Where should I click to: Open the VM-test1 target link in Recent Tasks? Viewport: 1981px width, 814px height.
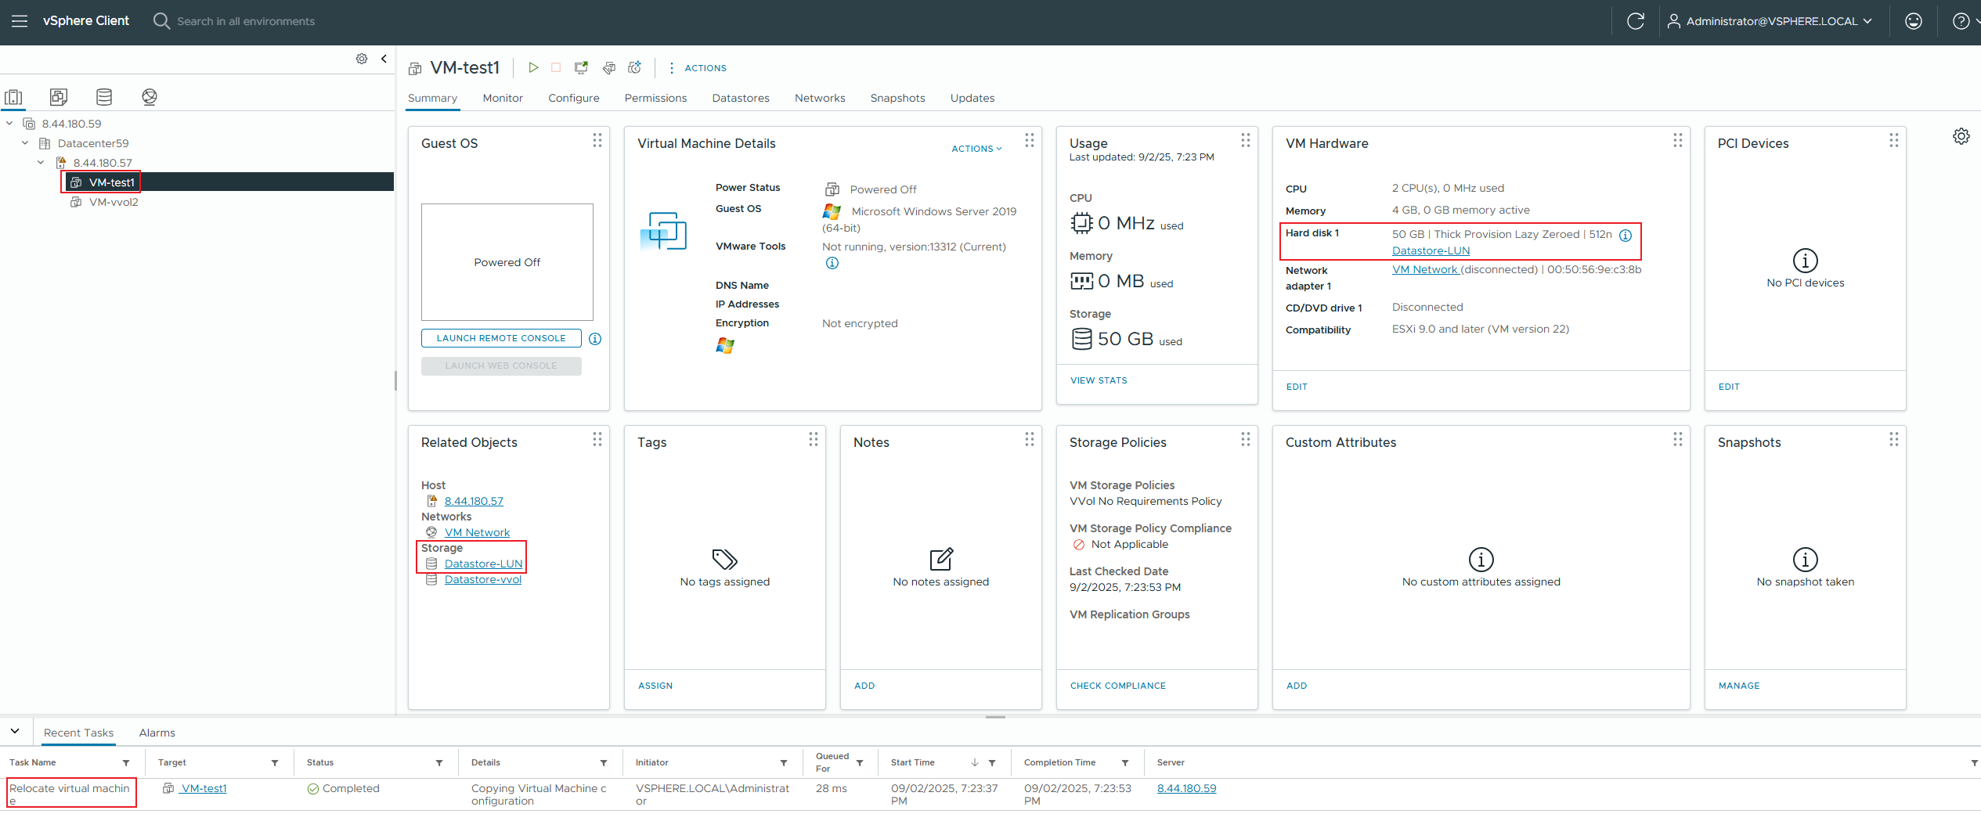pos(204,789)
